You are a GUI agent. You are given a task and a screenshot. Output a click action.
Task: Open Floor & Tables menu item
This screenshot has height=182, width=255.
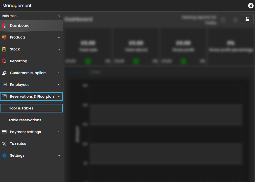21,108
